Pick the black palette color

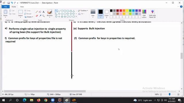point(111,11)
